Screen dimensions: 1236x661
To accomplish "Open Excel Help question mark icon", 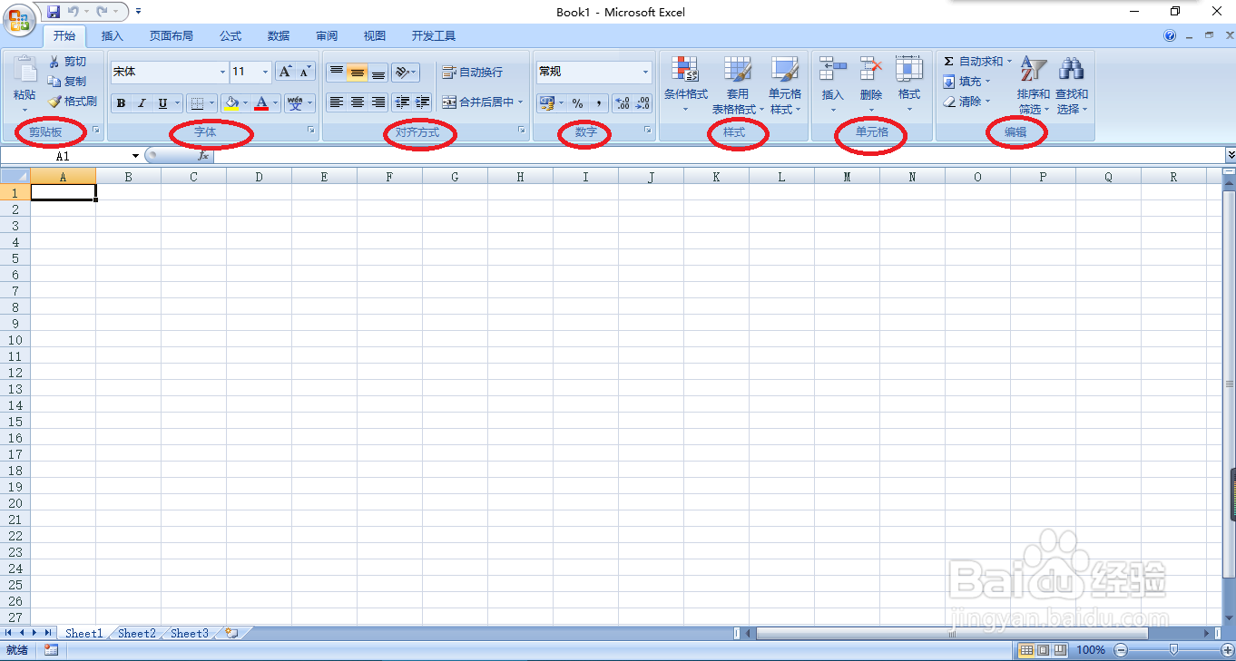I will (1170, 36).
